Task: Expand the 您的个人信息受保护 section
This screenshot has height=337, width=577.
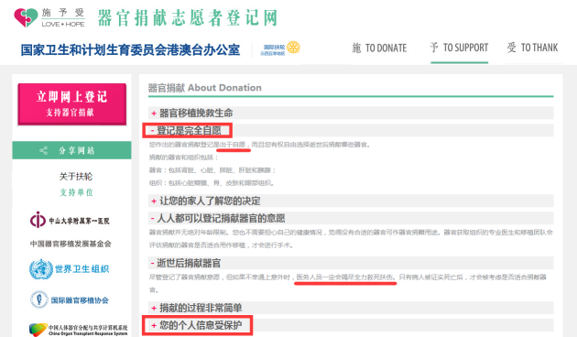Action: (351, 325)
